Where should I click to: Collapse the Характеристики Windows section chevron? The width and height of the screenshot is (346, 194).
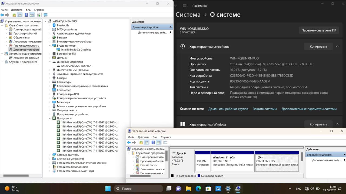(x=337, y=124)
